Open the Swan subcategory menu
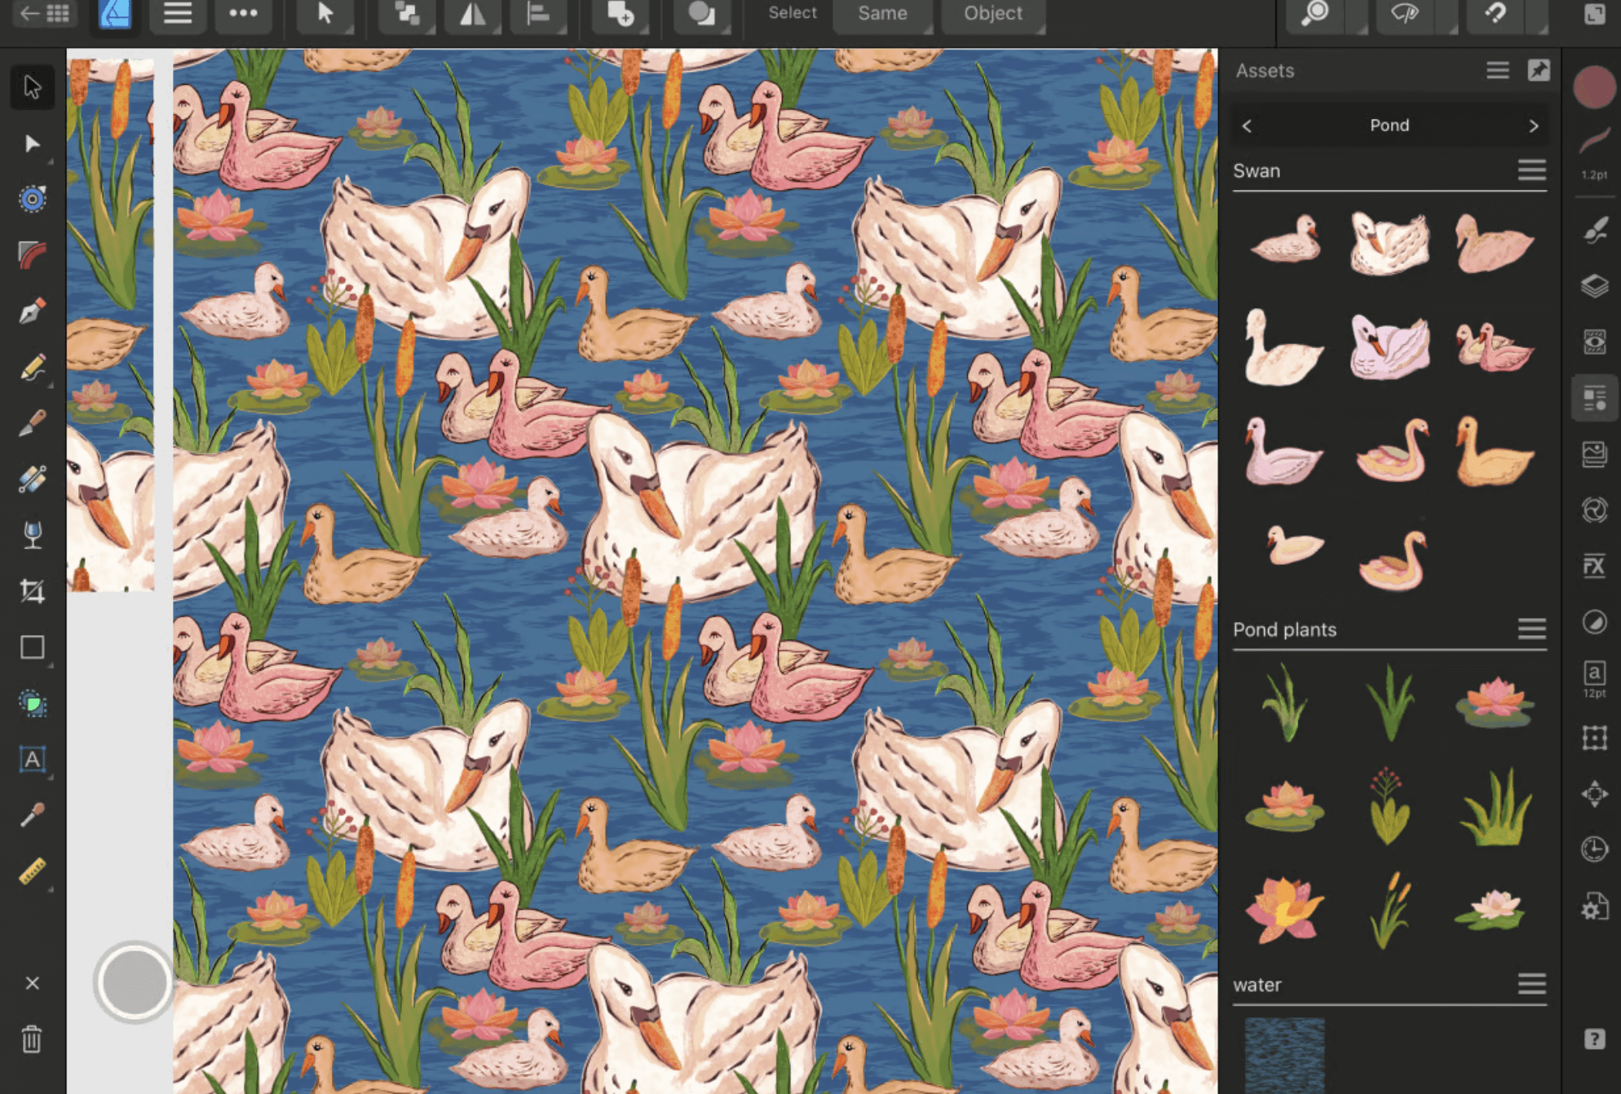The width and height of the screenshot is (1621, 1094). point(1531,170)
